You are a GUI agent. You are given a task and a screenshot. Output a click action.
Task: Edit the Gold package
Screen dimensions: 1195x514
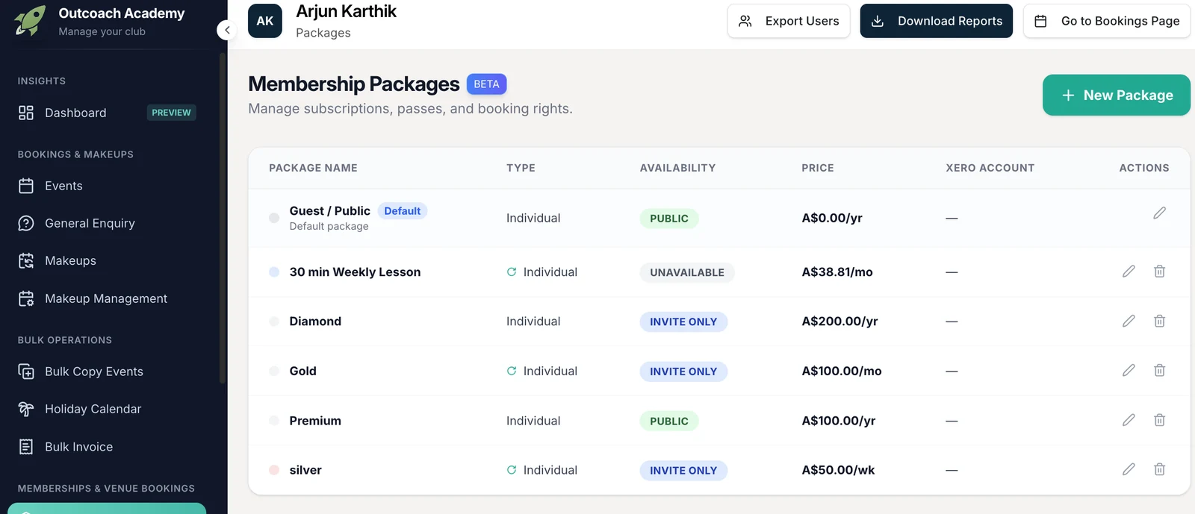[1129, 370]
